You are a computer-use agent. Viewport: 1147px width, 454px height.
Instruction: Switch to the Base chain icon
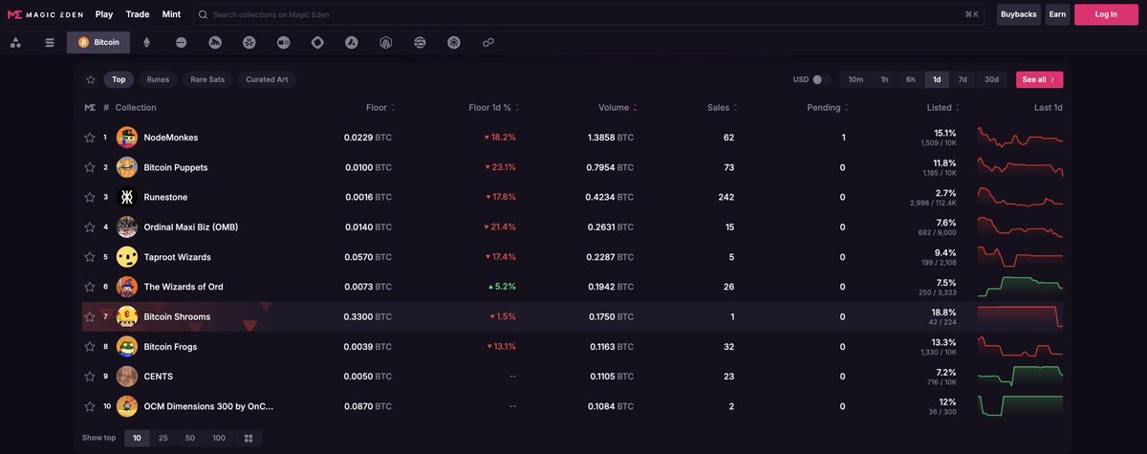tap(181, 43)
